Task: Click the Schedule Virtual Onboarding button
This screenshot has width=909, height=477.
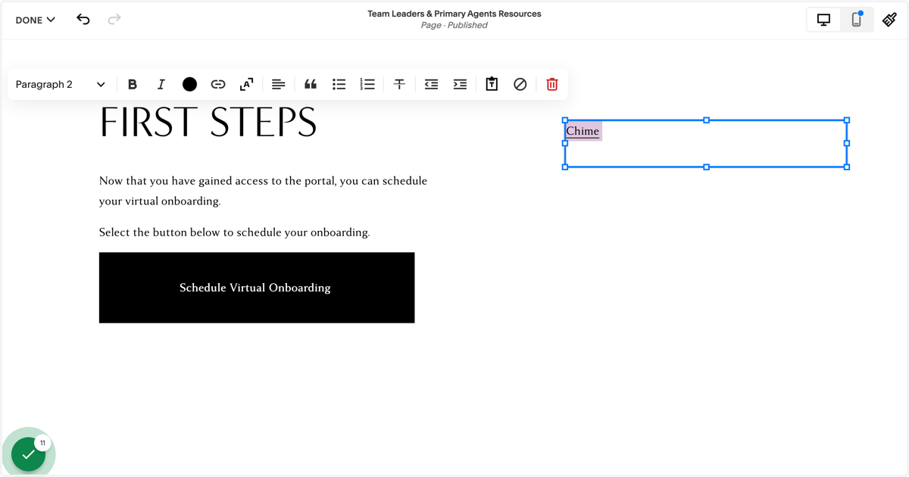Action: coord(257,288)
